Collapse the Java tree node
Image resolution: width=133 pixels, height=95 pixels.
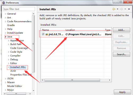6,37
